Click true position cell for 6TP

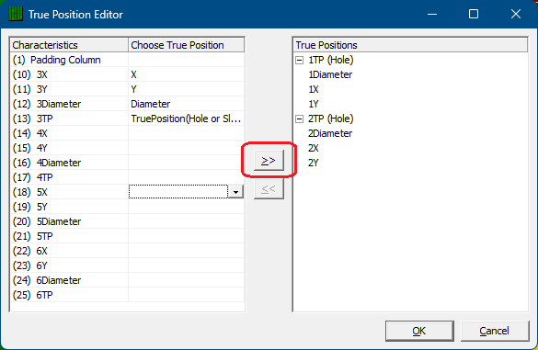click(187, 295)
